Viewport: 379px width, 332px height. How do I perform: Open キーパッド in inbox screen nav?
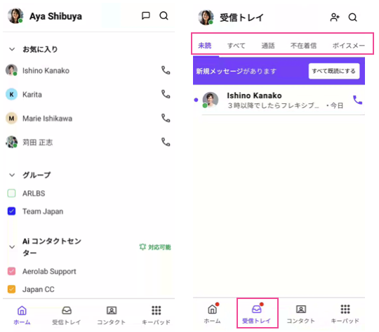coord(345,314)
